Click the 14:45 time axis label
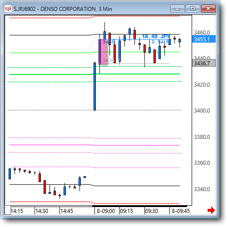 (x=67, y=211)
